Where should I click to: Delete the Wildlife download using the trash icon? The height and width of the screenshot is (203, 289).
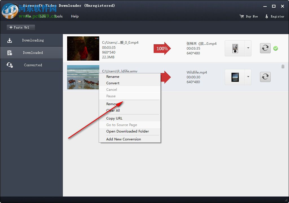283,67
